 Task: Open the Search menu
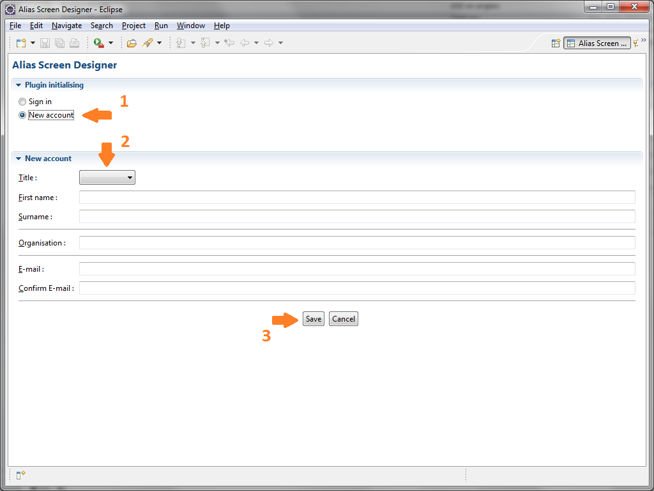pyautogui.click(x=102, y=26)
